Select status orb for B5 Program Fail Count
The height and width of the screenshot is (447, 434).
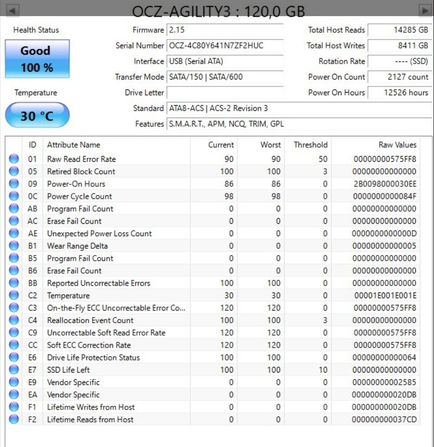tap(14, 258)
